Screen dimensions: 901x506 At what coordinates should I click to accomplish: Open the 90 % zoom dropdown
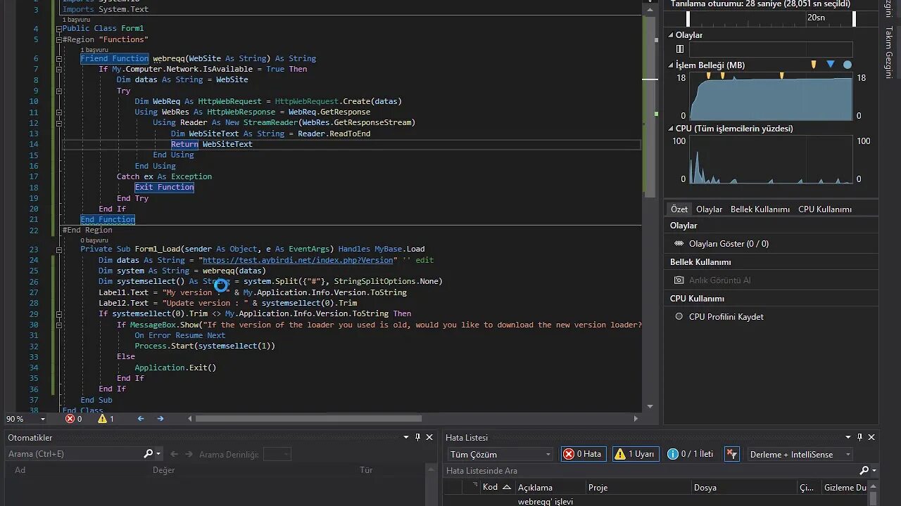click(x=43, y=419)
